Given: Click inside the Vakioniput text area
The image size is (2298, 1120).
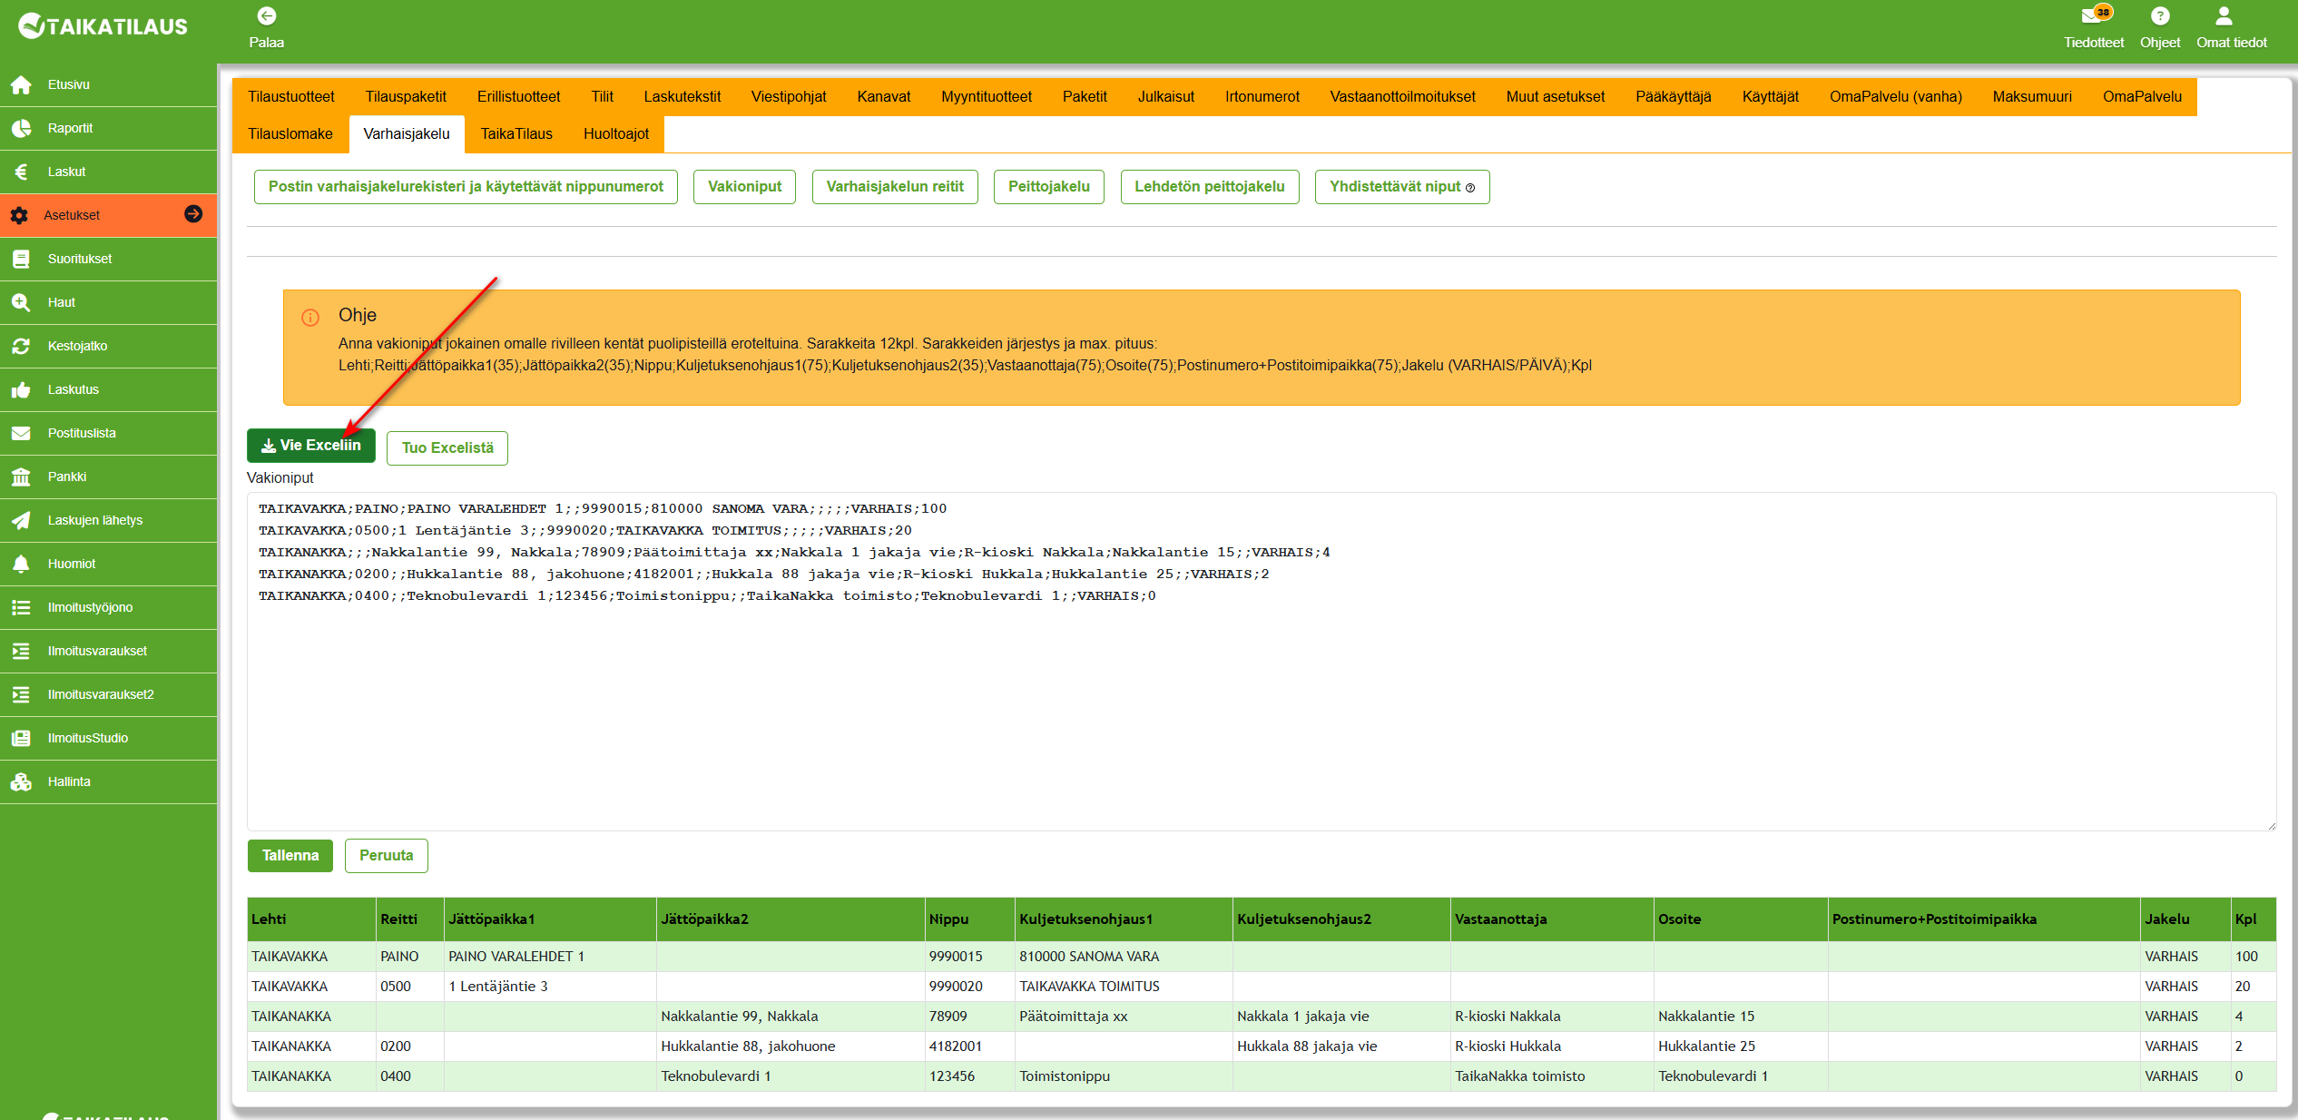Looking at the screenshot, I should coord(1260,708).
